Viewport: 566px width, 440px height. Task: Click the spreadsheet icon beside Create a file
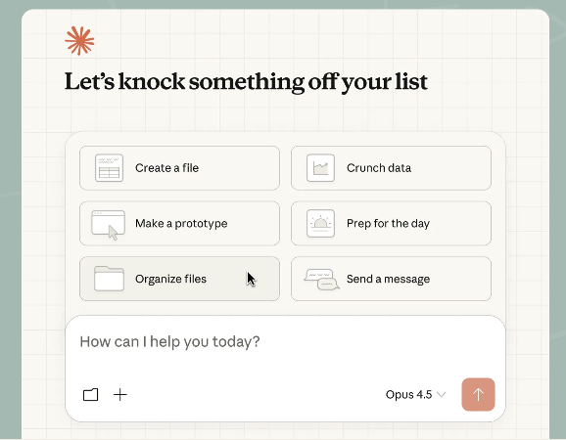pos(109,168)
